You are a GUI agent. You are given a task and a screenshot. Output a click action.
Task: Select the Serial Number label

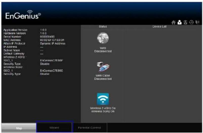pos(12,37)
